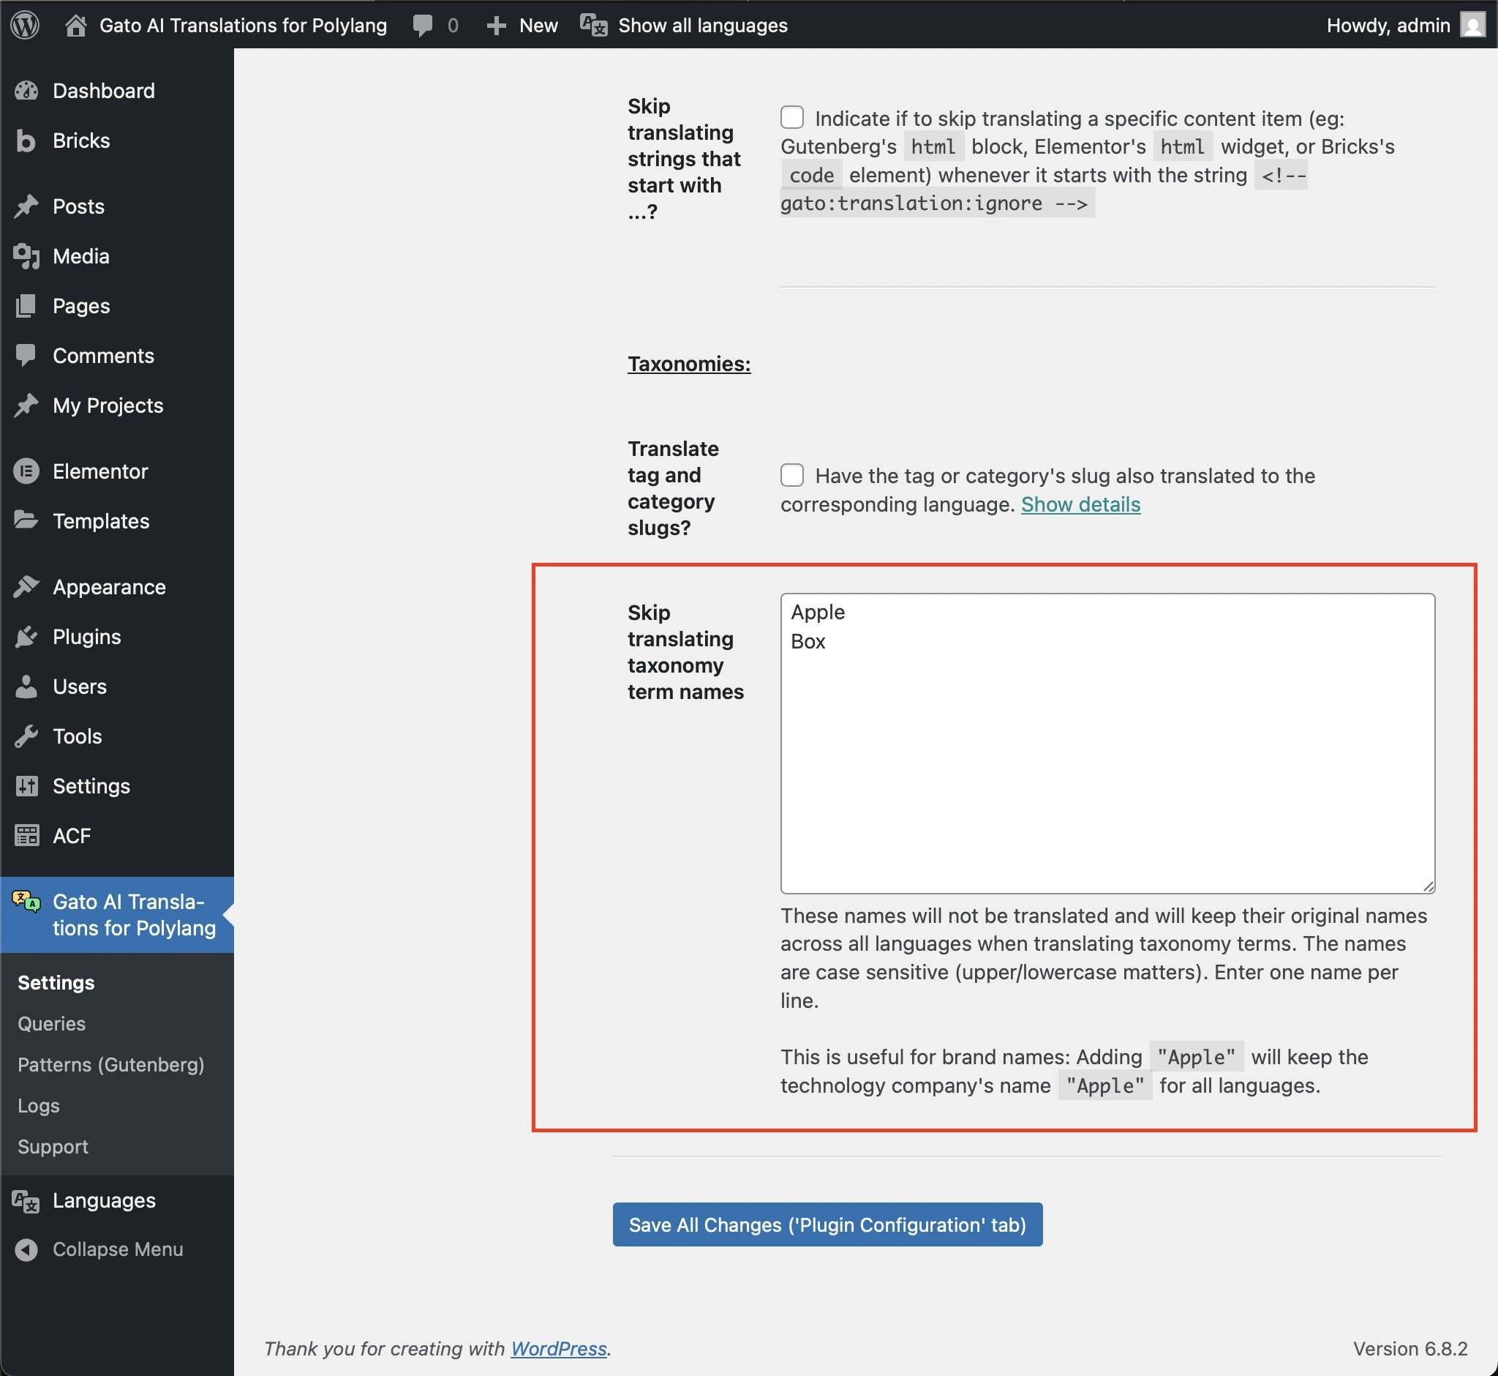Open the Languages sidebar icon
1498x1376 pixels.
(x=25, y=1200)
